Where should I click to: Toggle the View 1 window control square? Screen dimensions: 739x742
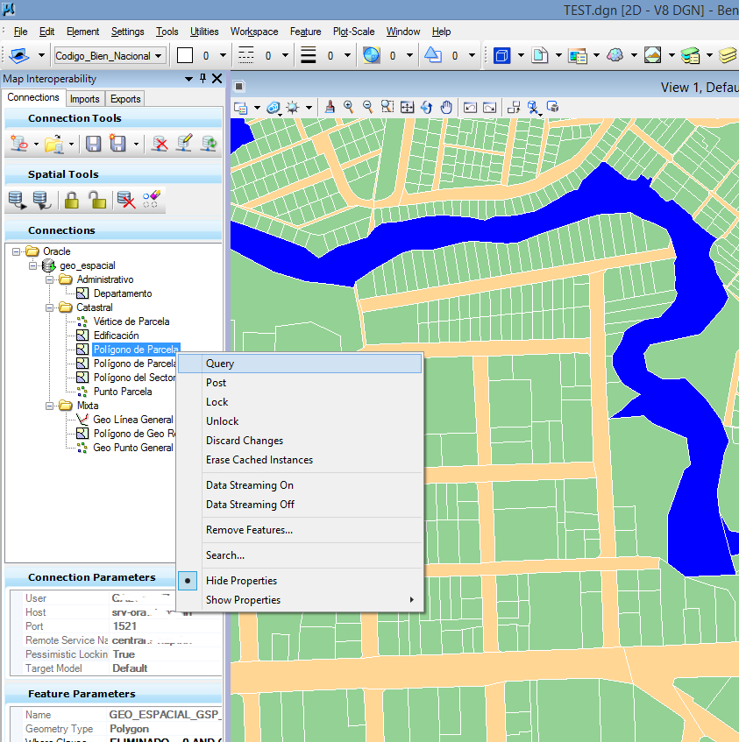click(239, 87)
